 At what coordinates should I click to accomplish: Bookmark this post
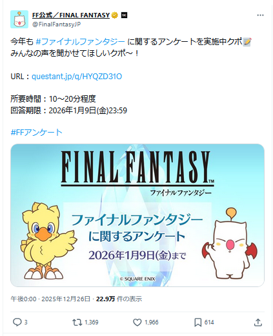coord(197,322)
